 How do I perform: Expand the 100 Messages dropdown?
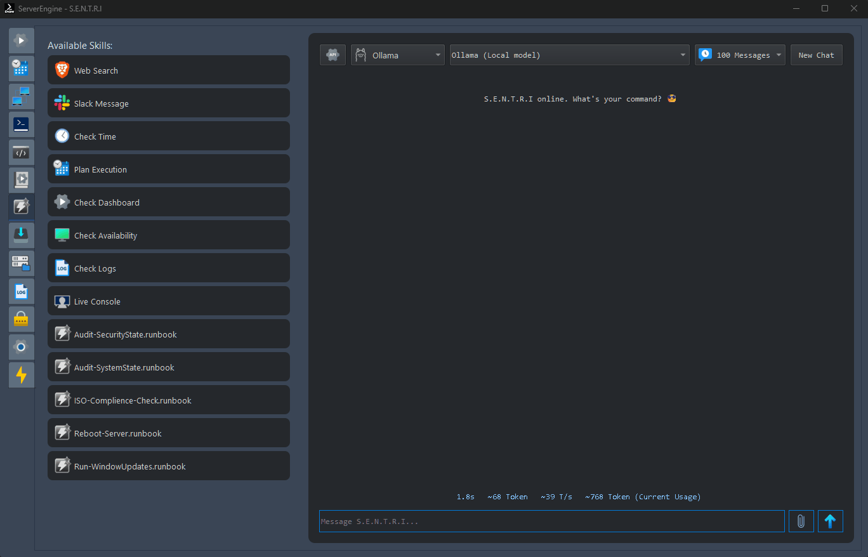(x=740, y=55)
